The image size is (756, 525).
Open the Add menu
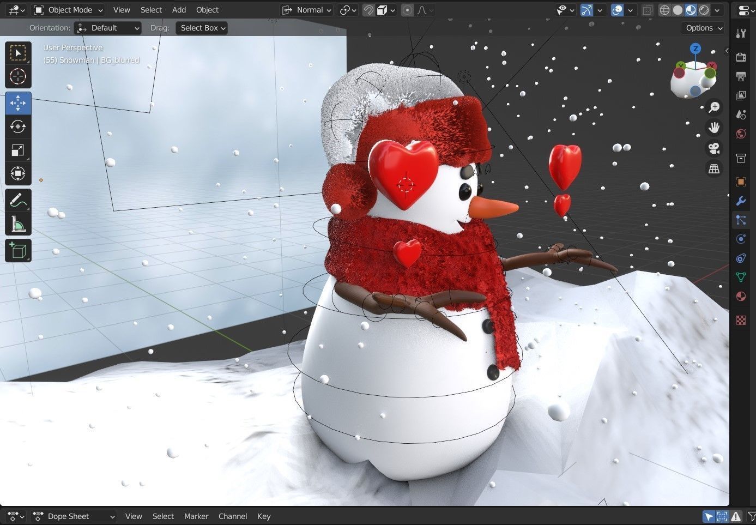click(x=179, y=10)
